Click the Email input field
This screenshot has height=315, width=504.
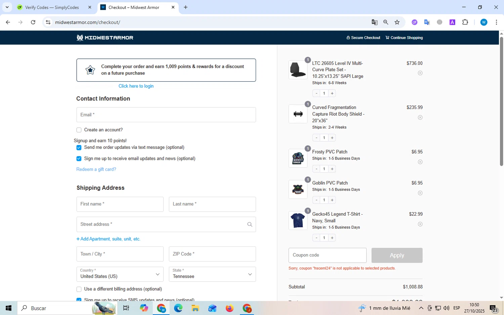tap(166, 115)
